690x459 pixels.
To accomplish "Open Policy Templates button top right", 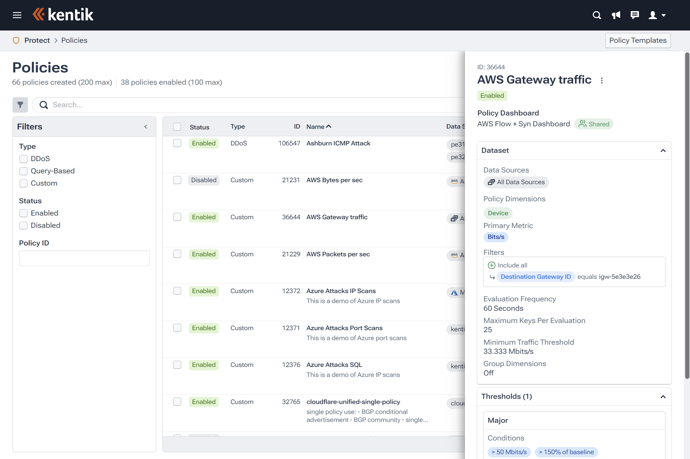I will pos(638,40).
